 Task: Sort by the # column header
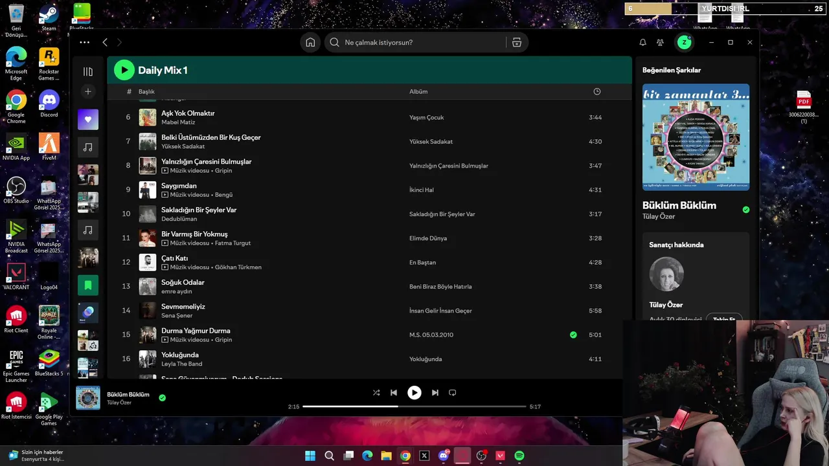tap(129, 91)
